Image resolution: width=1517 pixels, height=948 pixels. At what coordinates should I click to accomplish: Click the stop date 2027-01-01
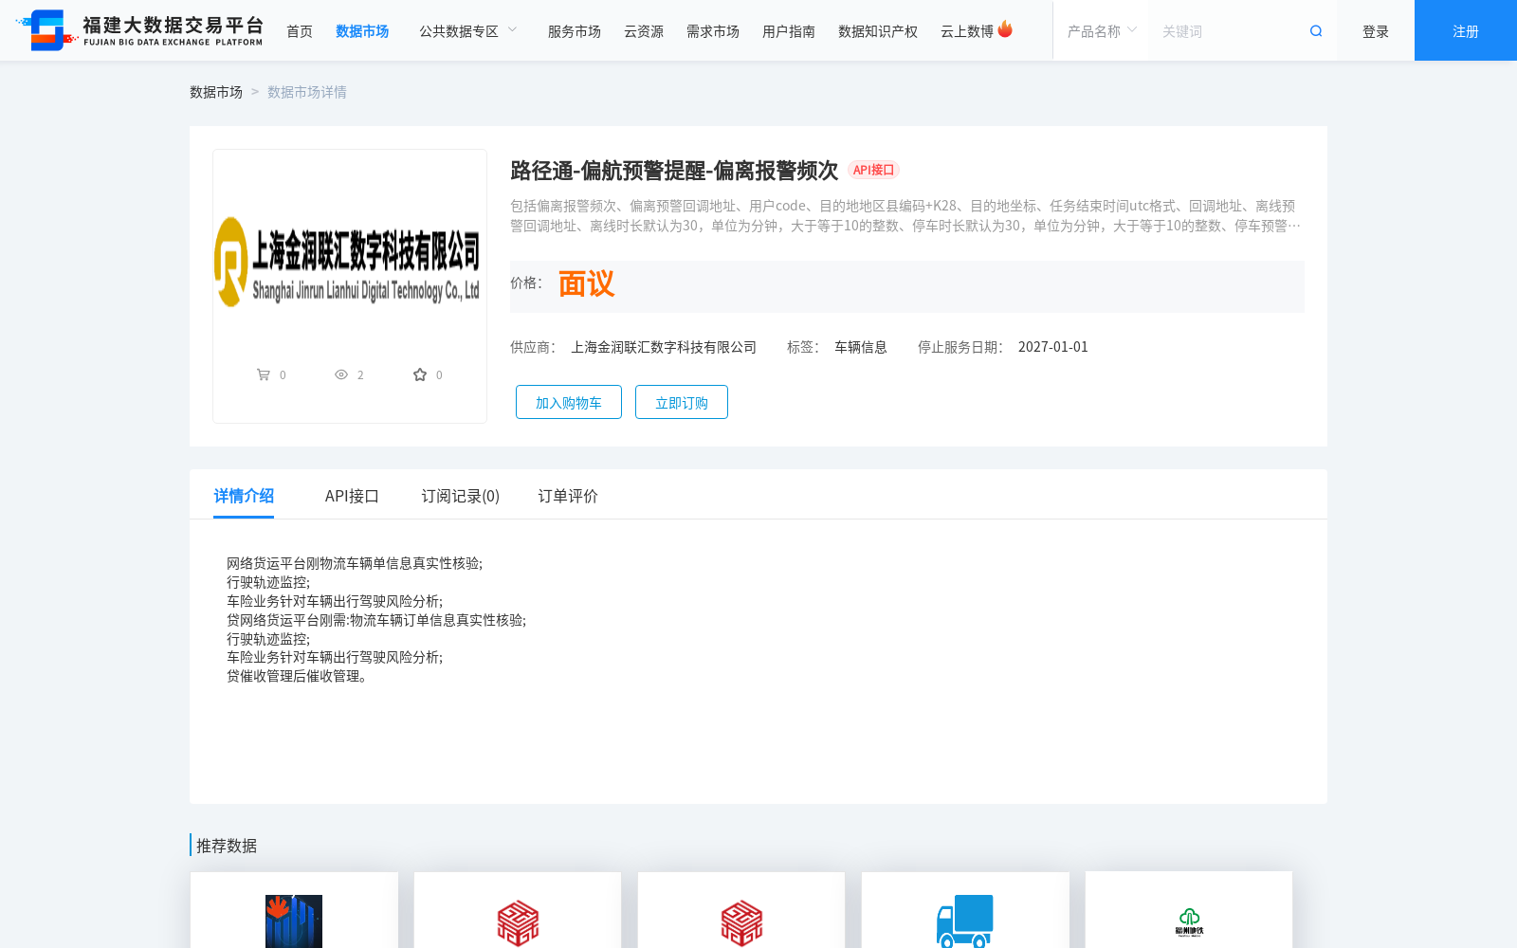1053,347
